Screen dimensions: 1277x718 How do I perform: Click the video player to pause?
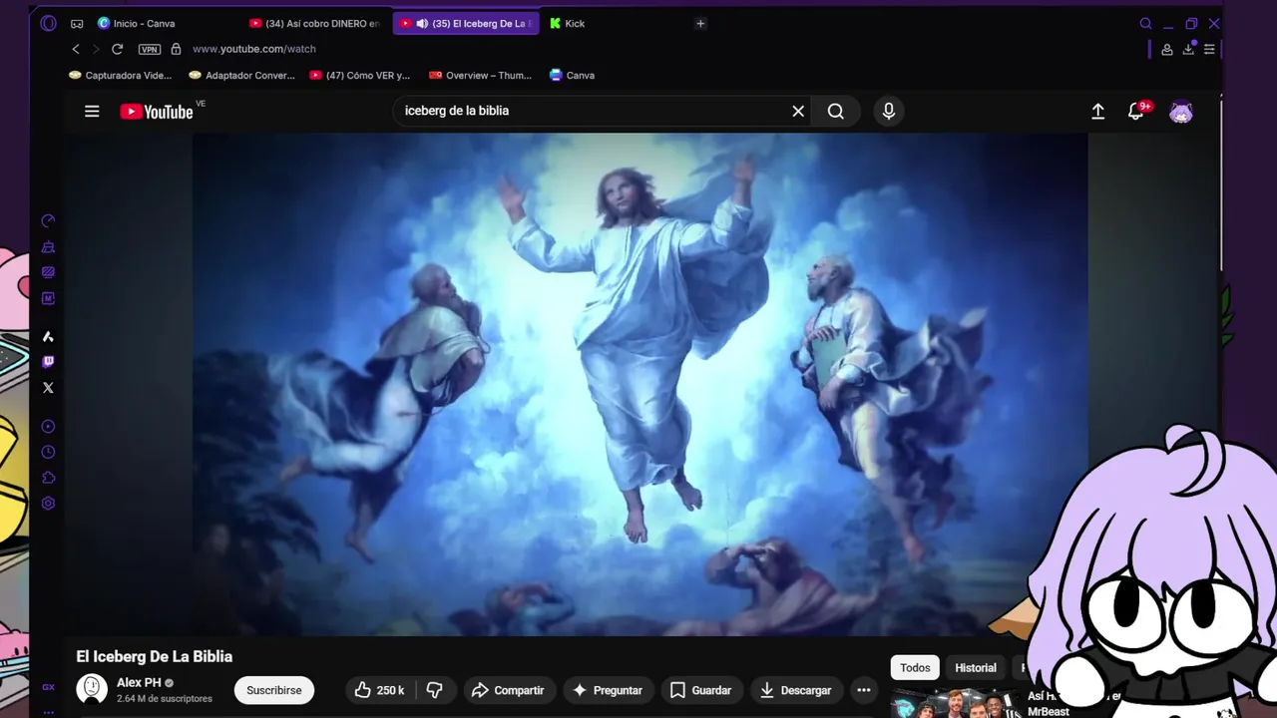(639, 384)
